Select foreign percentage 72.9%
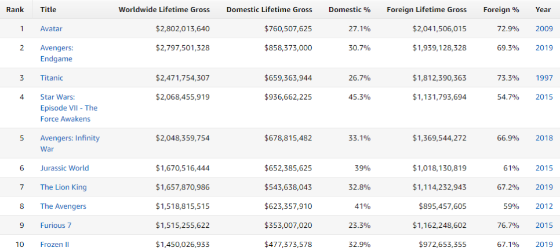The image size is (560, 251). (x=508, y=29)
